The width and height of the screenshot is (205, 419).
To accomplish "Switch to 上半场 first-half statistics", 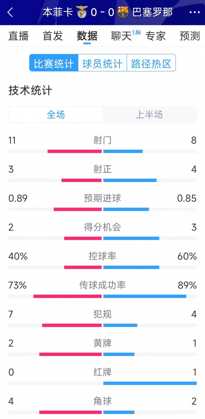I will pyautogui.click(x=150, y=115).
